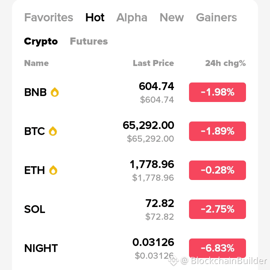
Task: Open the Gainers tab
Action: [x=216, y=17]
